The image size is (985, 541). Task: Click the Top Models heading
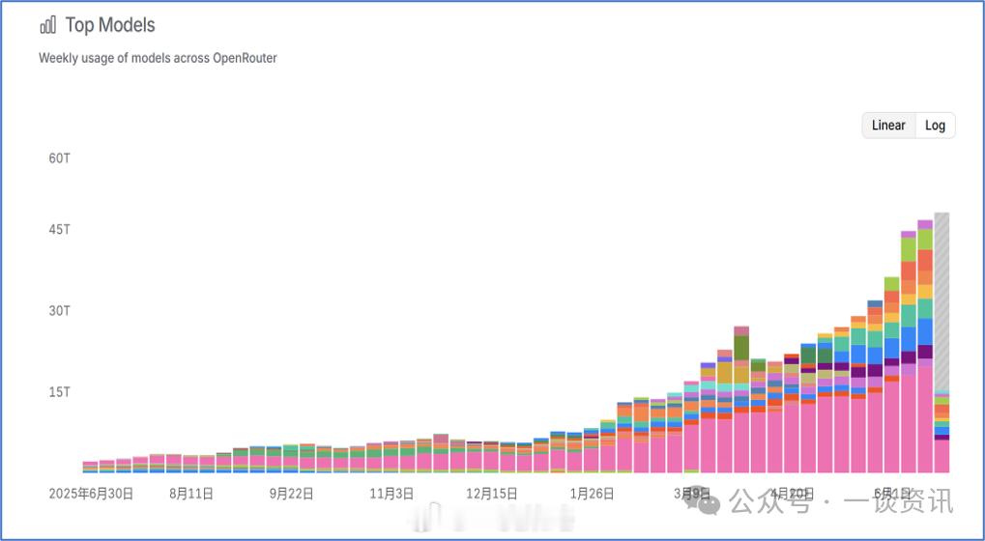point(110,25)
